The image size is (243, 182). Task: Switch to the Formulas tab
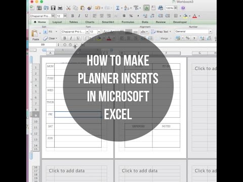[x=128, y=22]
